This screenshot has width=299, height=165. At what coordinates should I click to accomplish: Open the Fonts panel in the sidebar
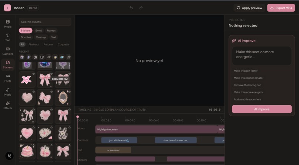click(x=8, y=78)
